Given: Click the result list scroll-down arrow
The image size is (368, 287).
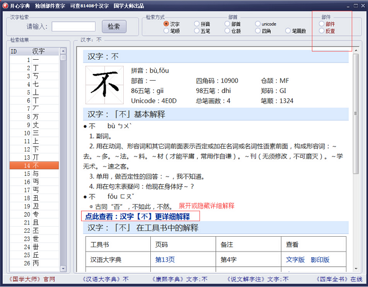Looking at the screenshot, I should coord(63,268).
